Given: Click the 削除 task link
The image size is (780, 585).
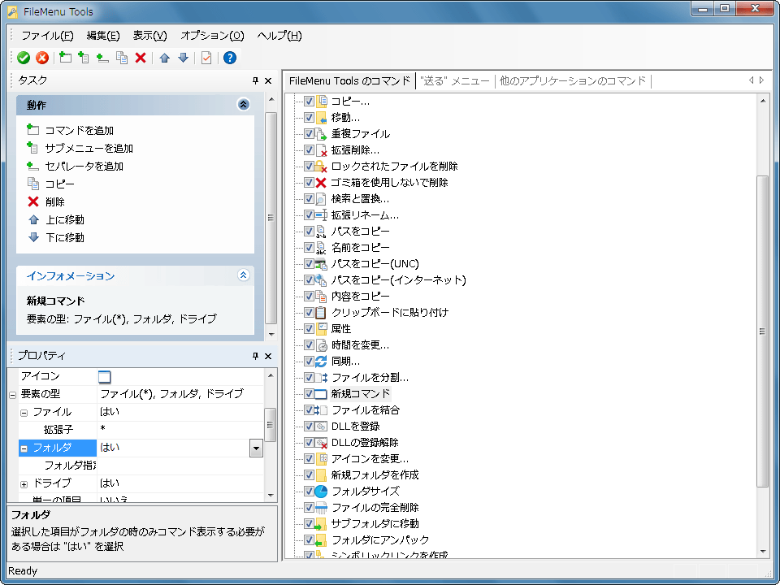Looking at the screenshot, I should (x=55, y=202).
